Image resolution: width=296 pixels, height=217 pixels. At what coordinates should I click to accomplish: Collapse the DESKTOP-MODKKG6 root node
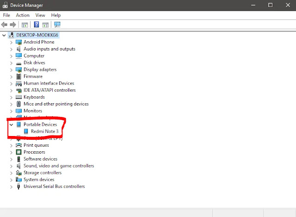point(4,35)
